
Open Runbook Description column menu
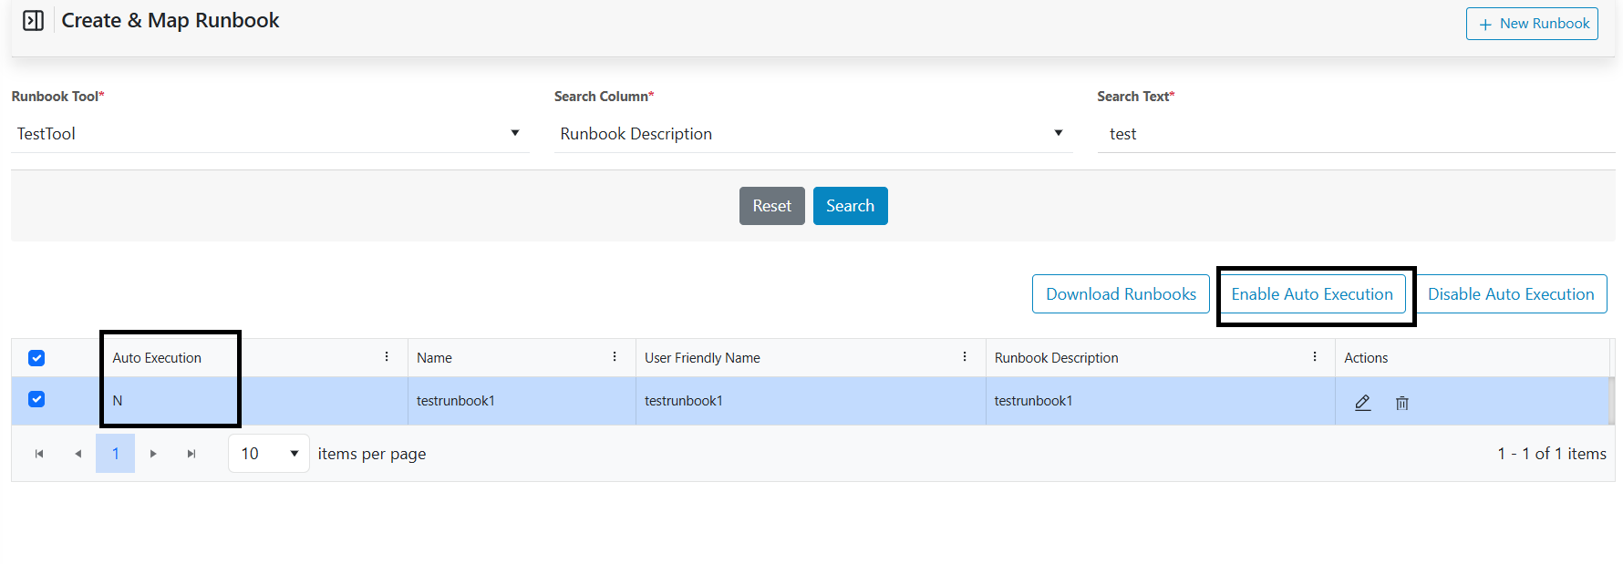click(x=1314, y=357)
